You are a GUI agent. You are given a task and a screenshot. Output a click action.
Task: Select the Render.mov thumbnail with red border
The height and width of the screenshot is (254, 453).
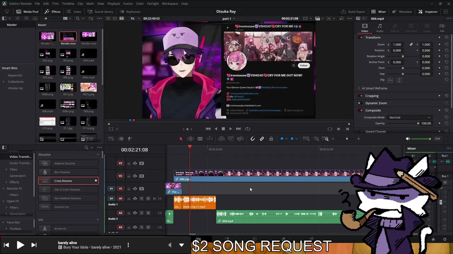(68, 37)
